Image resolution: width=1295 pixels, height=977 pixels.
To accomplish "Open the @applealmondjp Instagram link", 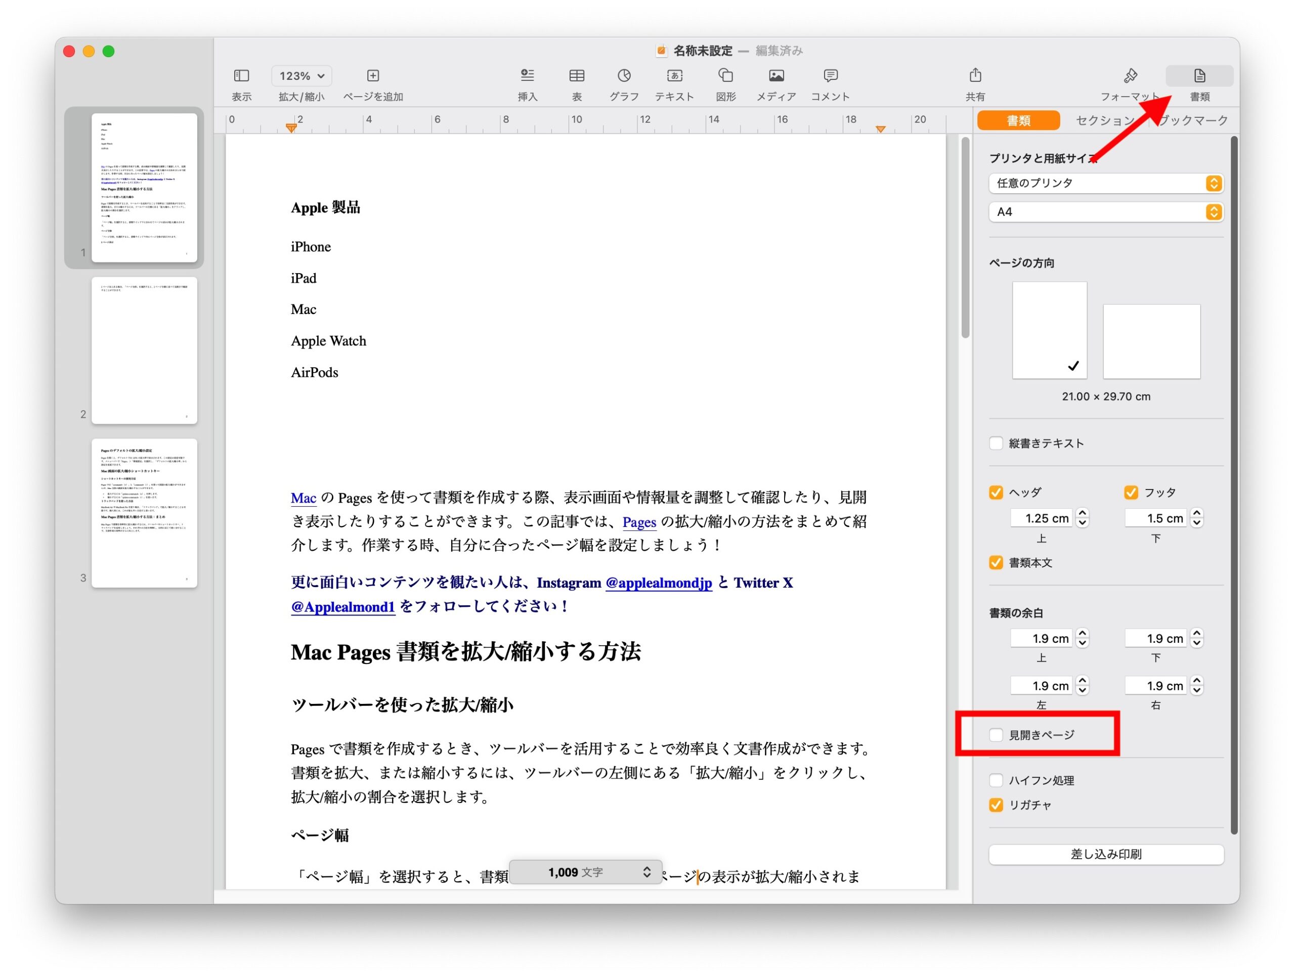I will tap(659, 583).
